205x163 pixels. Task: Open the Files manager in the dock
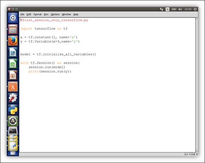(x=13, y=29)
